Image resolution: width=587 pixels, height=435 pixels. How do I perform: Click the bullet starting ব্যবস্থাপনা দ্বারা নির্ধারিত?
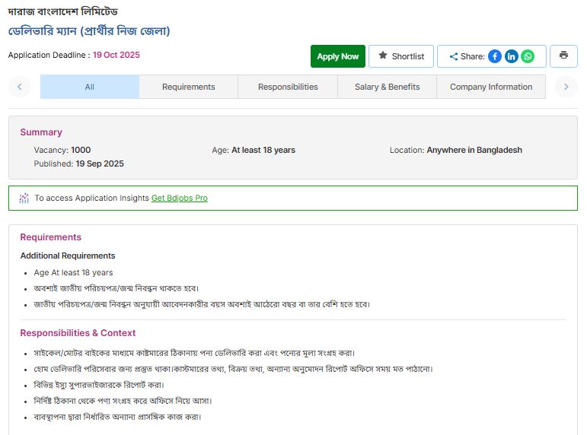click(117, 417)
